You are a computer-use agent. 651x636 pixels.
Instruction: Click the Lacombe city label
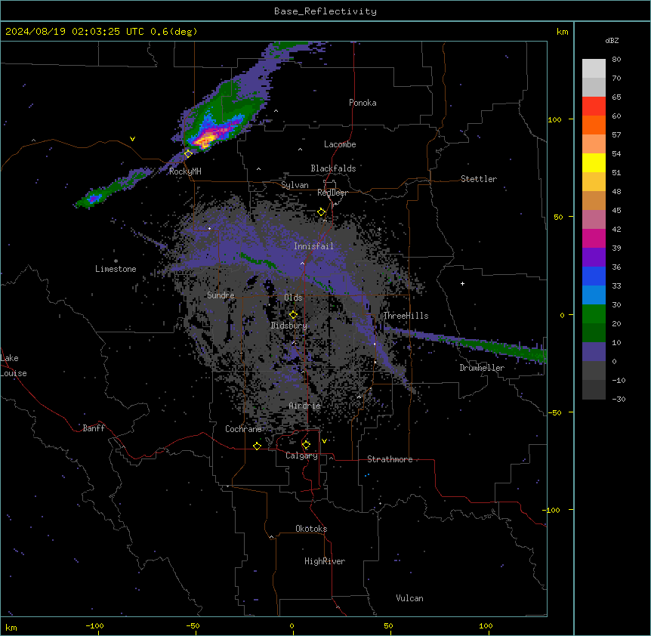click(340, 144)
